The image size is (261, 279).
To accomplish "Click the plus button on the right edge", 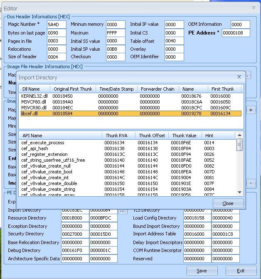I will [251, 110].
